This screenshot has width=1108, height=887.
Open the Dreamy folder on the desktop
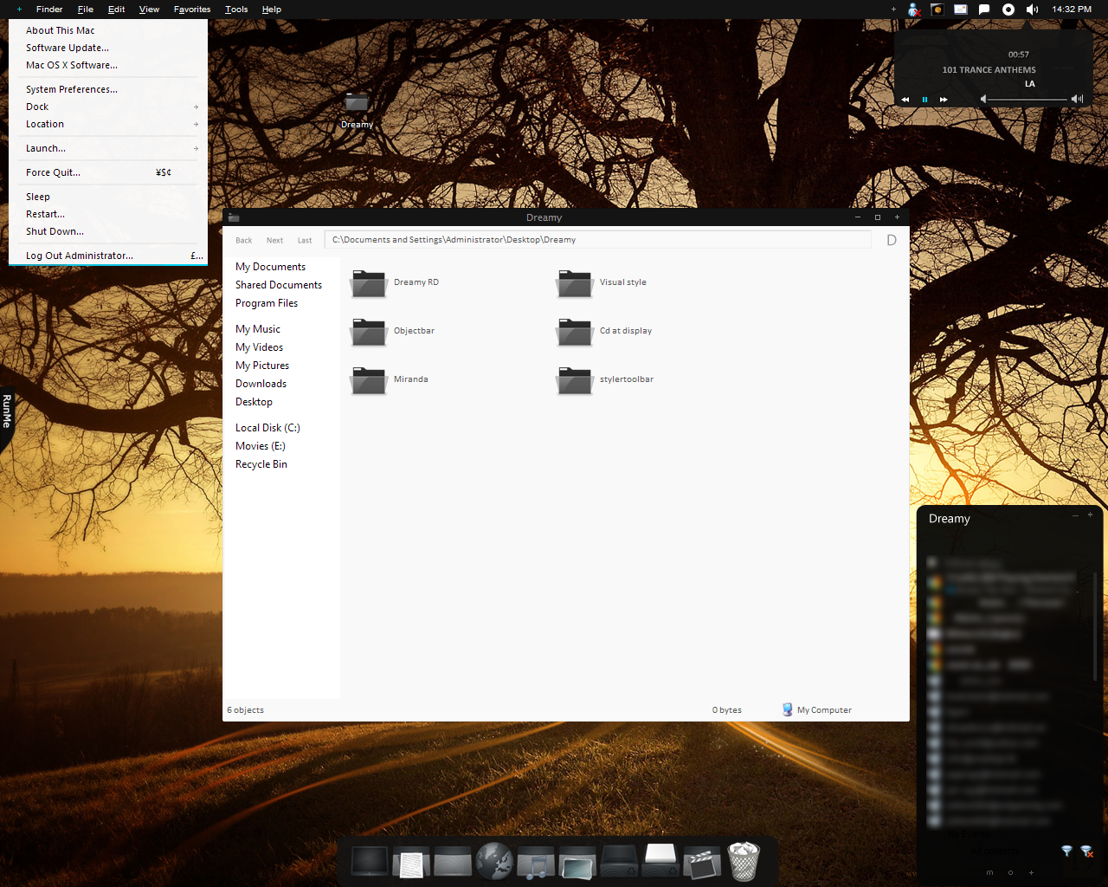tap(357, 109)
